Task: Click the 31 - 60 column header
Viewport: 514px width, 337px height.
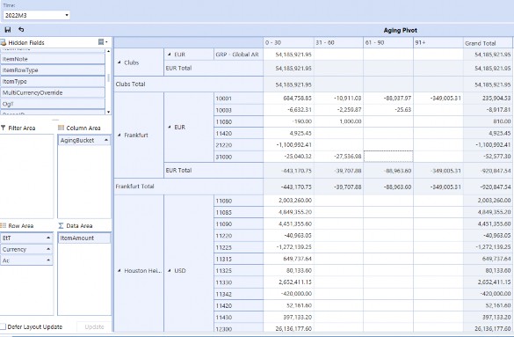Action: point(338,42)
